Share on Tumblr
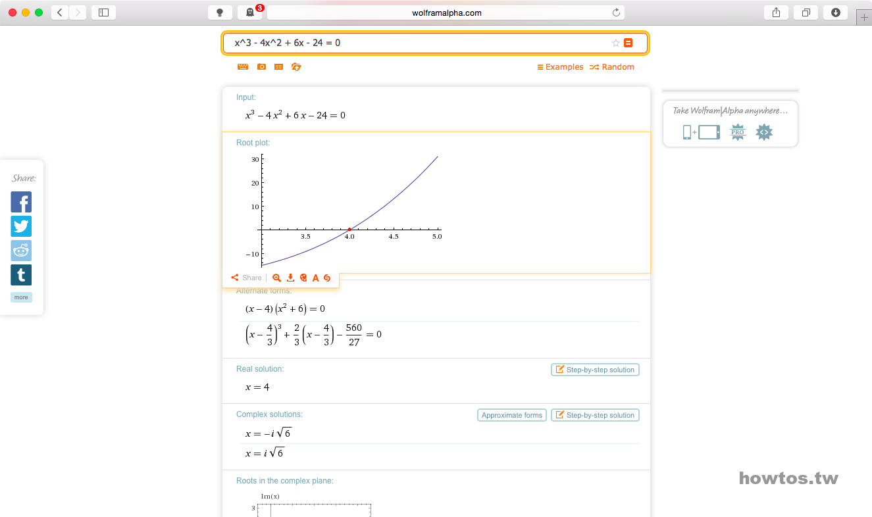872x517 pixels. click(21, 275)
